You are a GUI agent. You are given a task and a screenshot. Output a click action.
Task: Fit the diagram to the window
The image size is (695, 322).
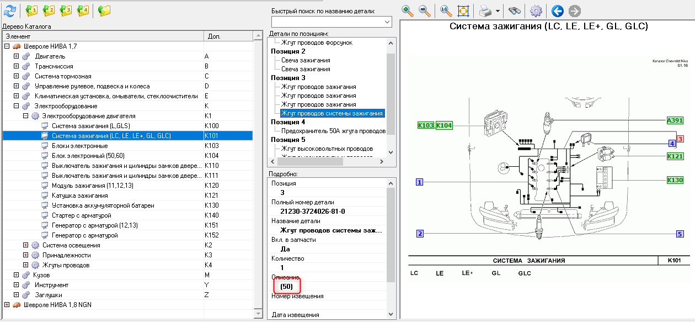coord(462,10)
